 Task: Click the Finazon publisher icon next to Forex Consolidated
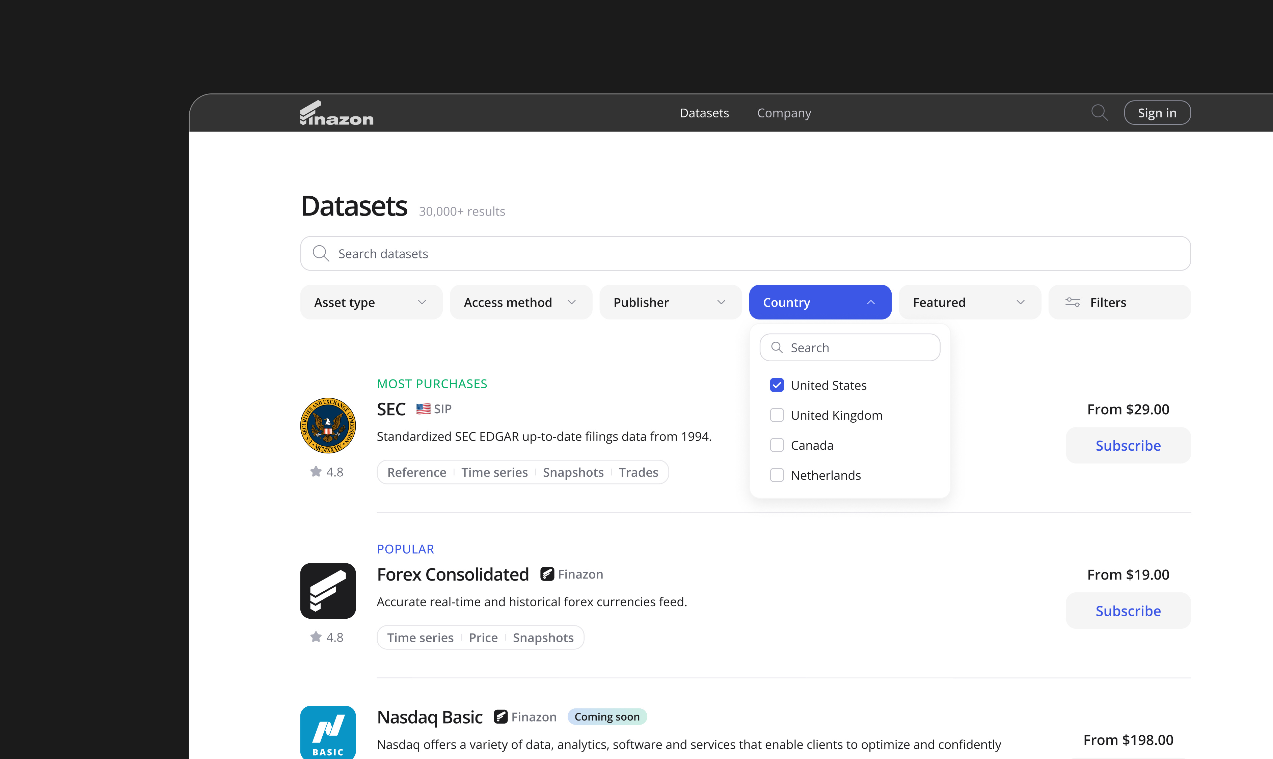[x=547, y=574]
